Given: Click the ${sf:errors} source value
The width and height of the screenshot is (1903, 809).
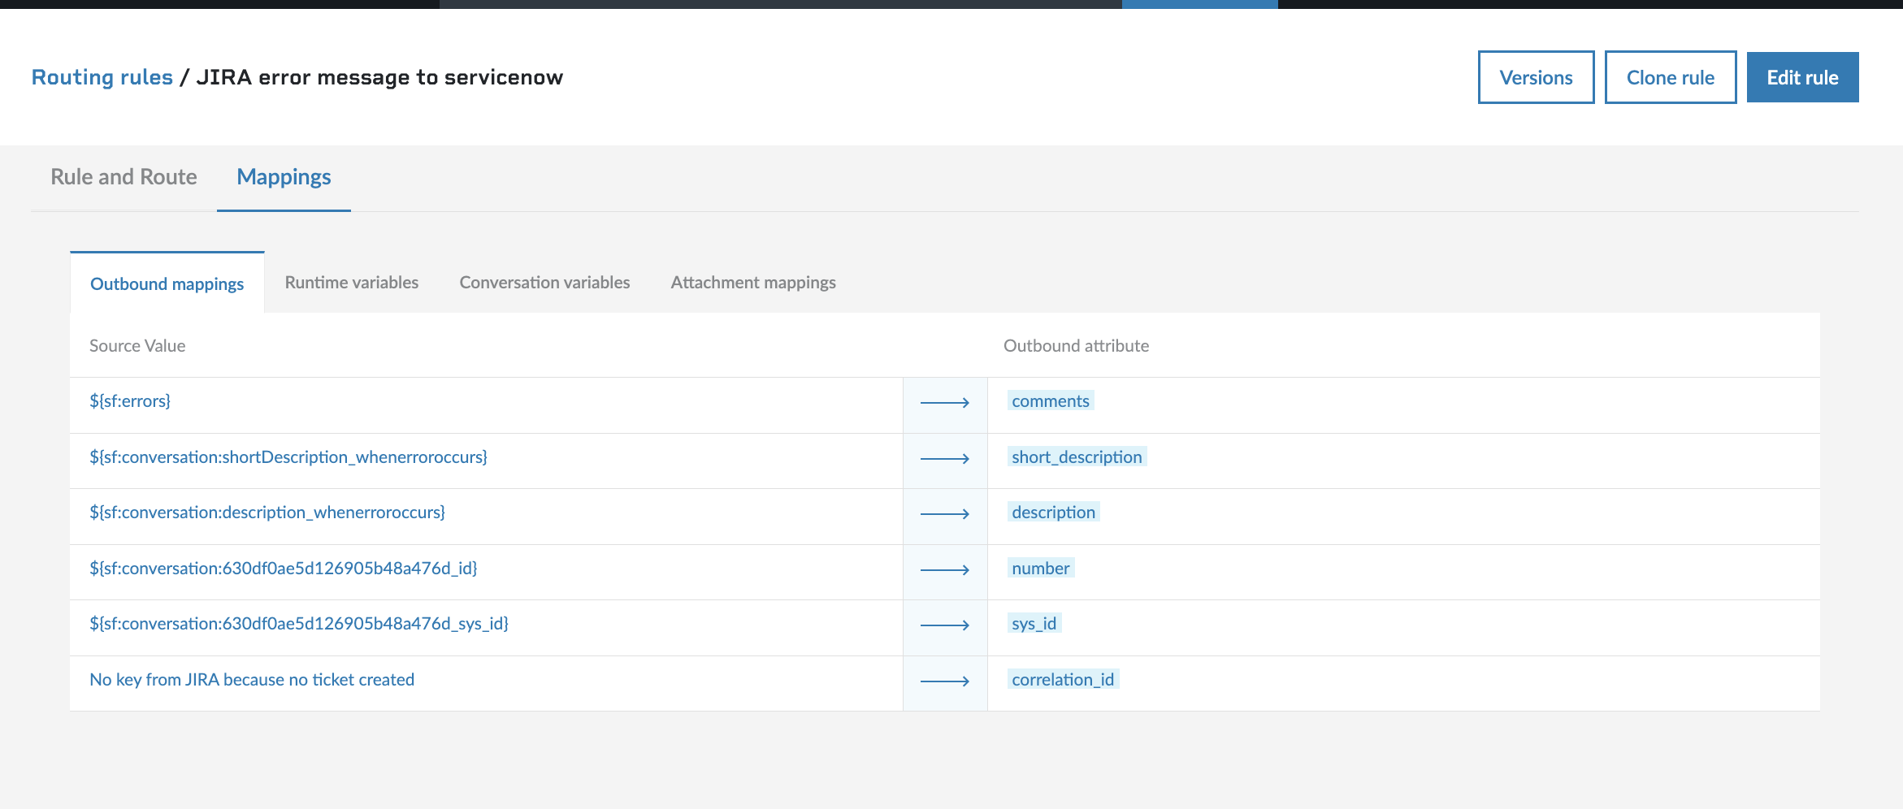Looking at the screenshot, I should [x=130, y=401].
